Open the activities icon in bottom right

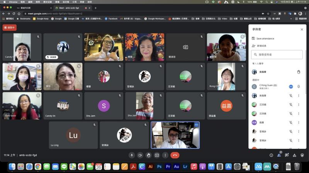click(294, 155)
